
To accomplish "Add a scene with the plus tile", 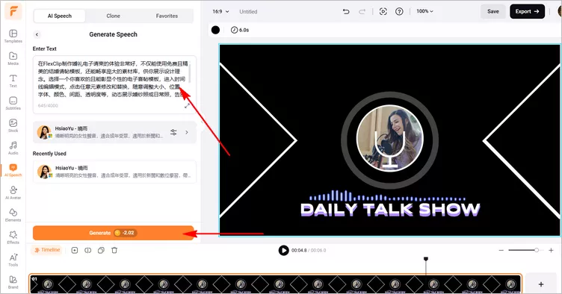I will click(541, 284).
